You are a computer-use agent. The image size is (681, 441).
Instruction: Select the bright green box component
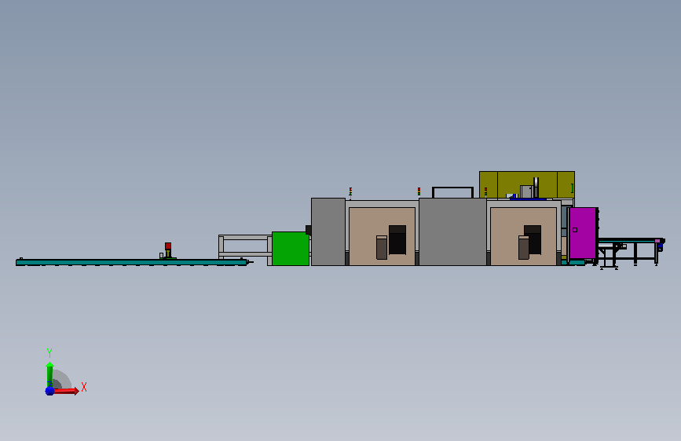291,249
